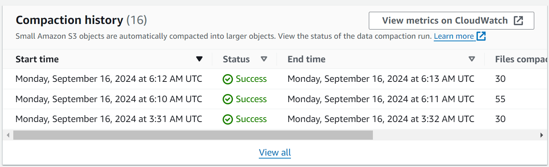
Task: Click the external link icon on CloudWatch button
Action: tap(518, 21)
